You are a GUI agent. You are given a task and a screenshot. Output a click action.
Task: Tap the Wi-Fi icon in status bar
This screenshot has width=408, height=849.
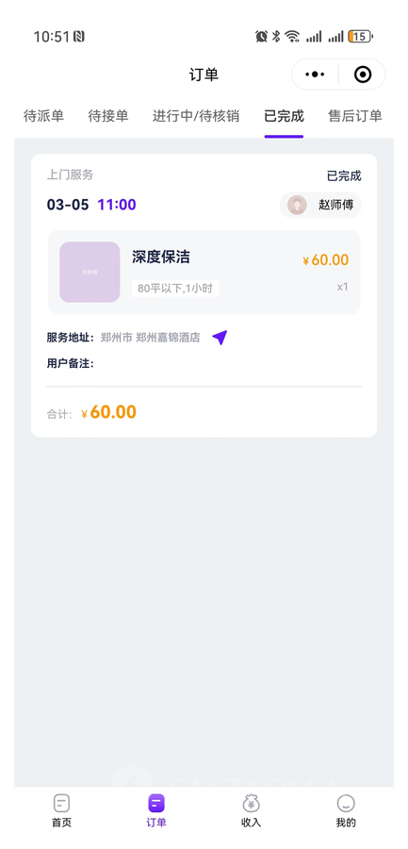(292, 36)
